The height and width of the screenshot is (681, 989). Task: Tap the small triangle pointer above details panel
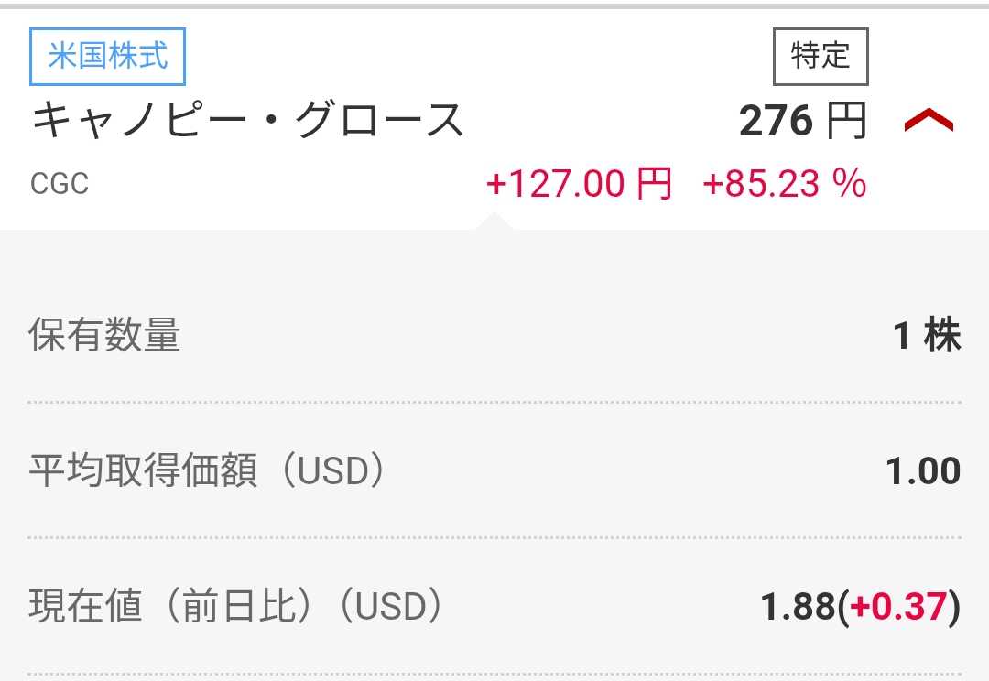coord(493,222)
